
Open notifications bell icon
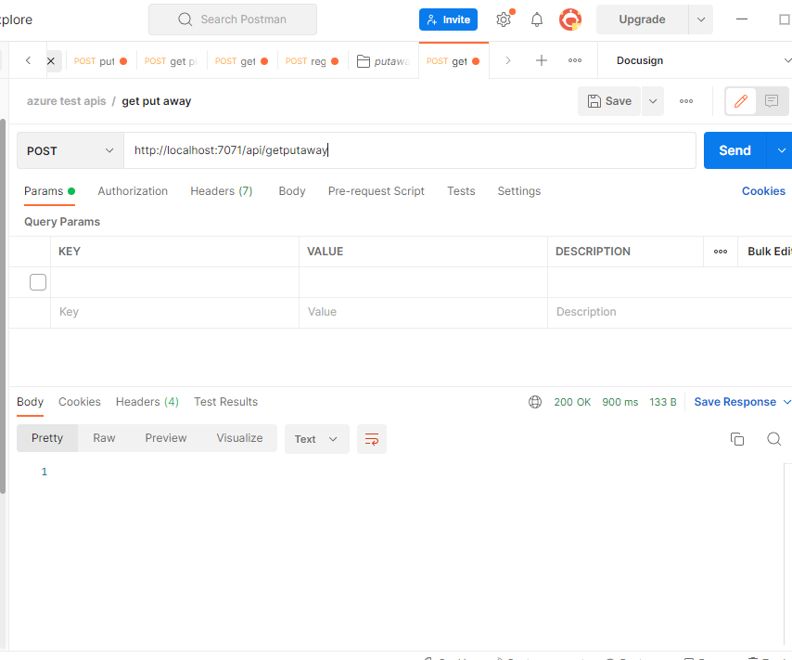click(x=536, y=19)
